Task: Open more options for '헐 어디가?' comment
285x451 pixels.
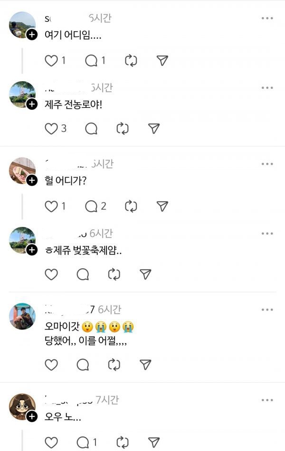Action: click(x=267, y=164)
